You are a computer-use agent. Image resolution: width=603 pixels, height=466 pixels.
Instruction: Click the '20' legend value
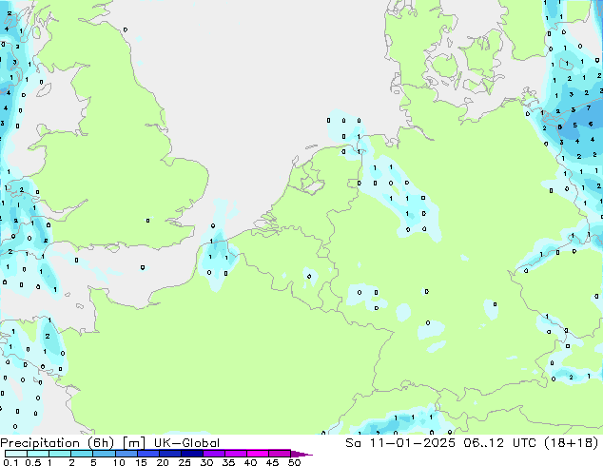(163, 462)
